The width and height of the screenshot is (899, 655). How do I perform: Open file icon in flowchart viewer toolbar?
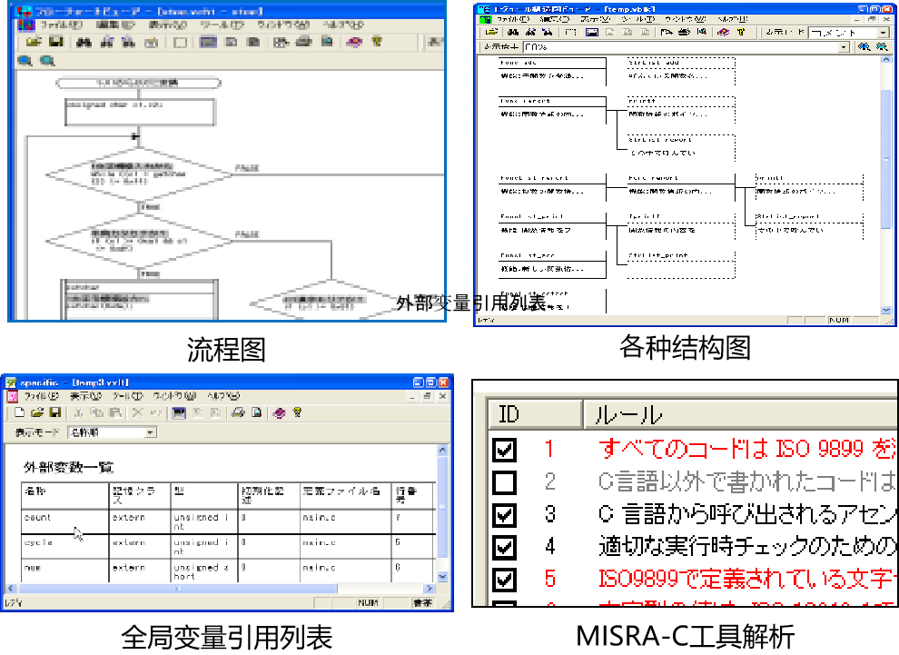click(34, 41)
